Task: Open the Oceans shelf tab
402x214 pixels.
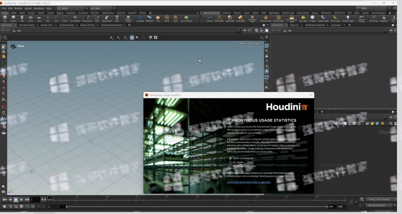Action: [x=315, y=13]
